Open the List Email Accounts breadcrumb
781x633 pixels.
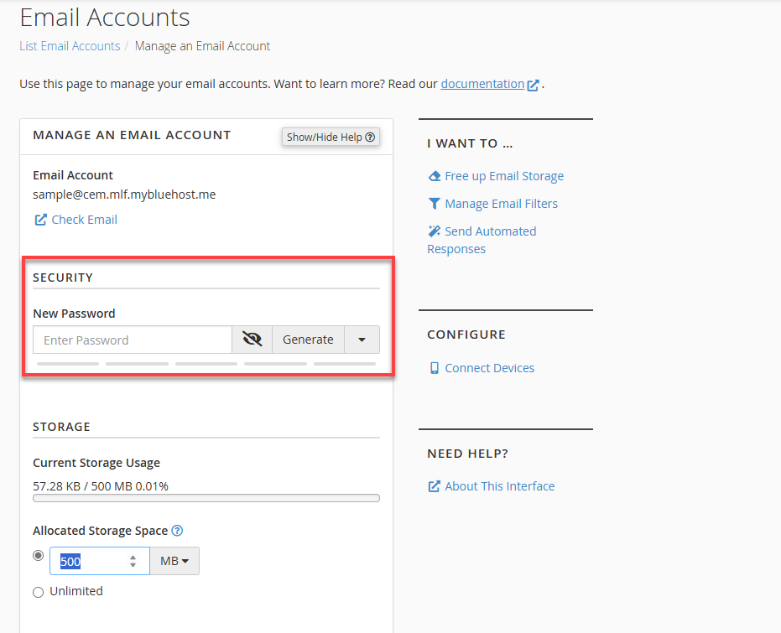pyautogui.click(x=70, y=46)
